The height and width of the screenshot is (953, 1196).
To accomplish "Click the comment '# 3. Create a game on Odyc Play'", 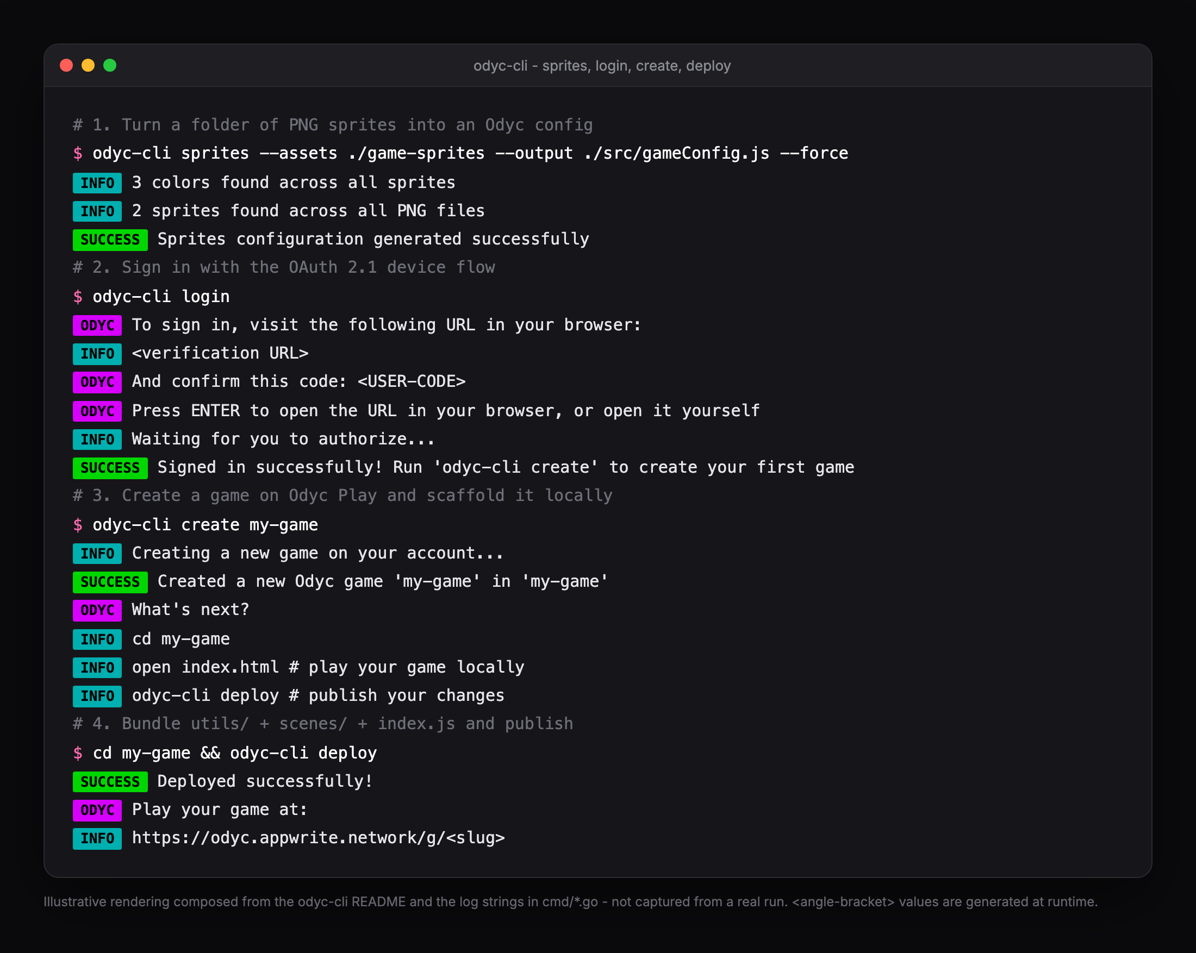I will coord(343,496).
